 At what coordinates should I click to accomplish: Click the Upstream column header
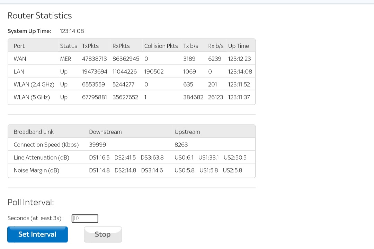pos(187,132)
